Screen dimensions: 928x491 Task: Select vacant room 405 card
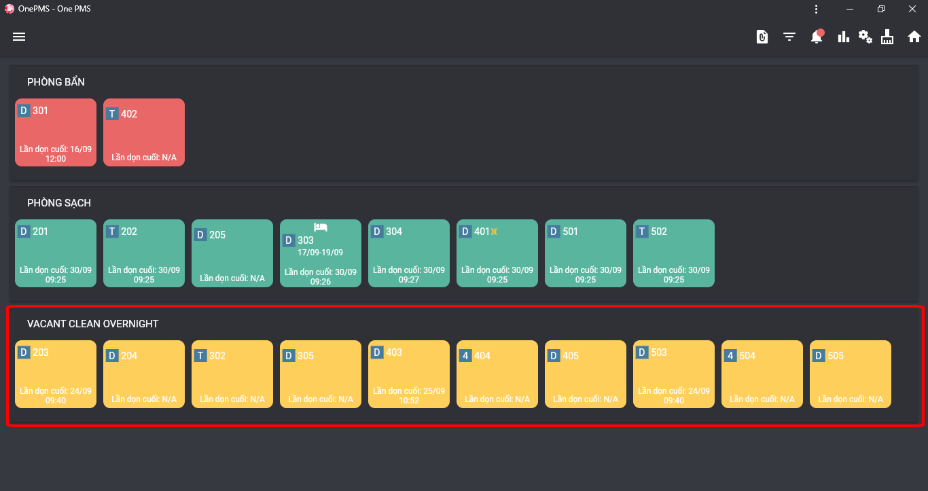(x=586, y=374)
